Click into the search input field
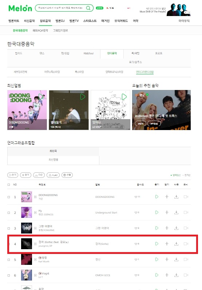The image size is (202, 290). [x=60, y=8]
